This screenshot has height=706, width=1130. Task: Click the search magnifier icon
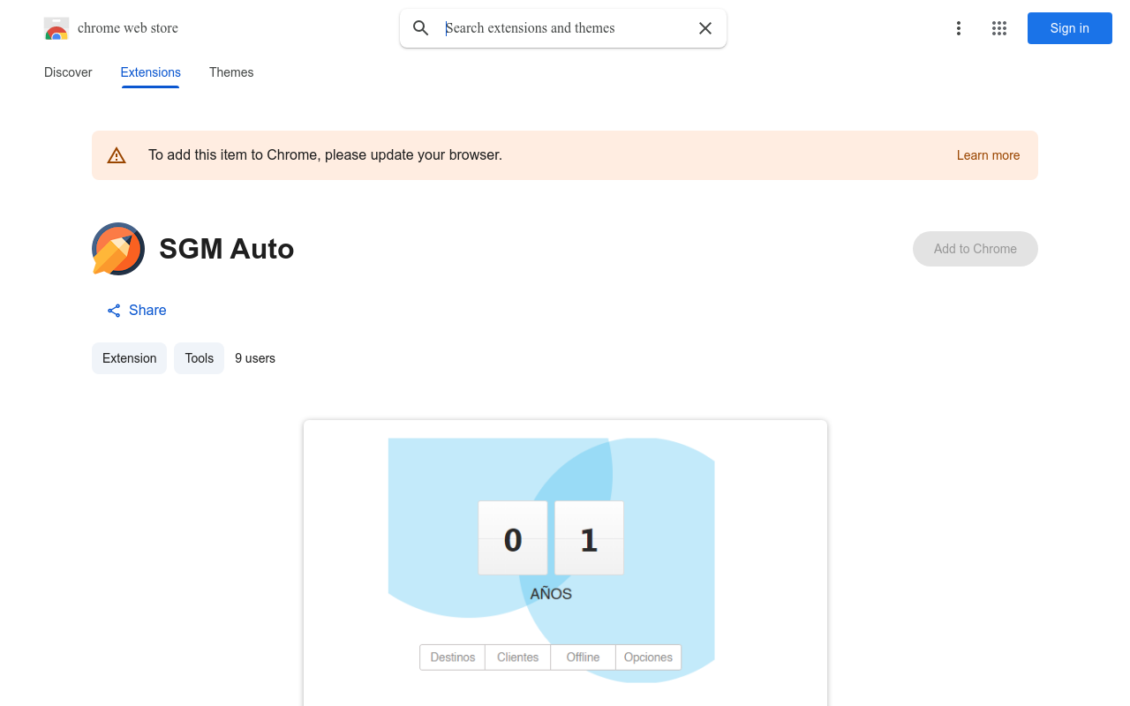(x=421, y=28)
